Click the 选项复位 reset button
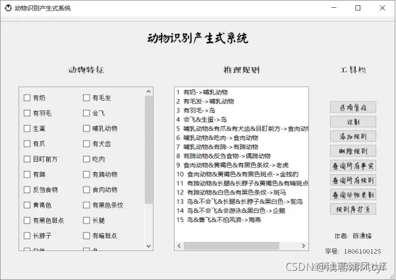This screenshot has height=280, width=396. point(353,107)
